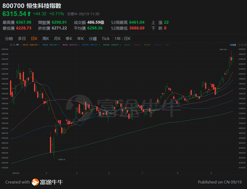Switch to the 分時 tab

pos(9,38)
